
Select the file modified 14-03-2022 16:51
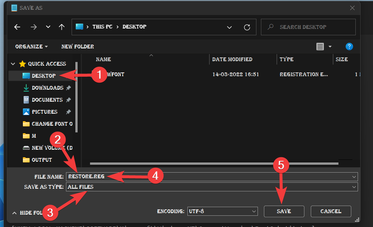click(x=235, y=74)
